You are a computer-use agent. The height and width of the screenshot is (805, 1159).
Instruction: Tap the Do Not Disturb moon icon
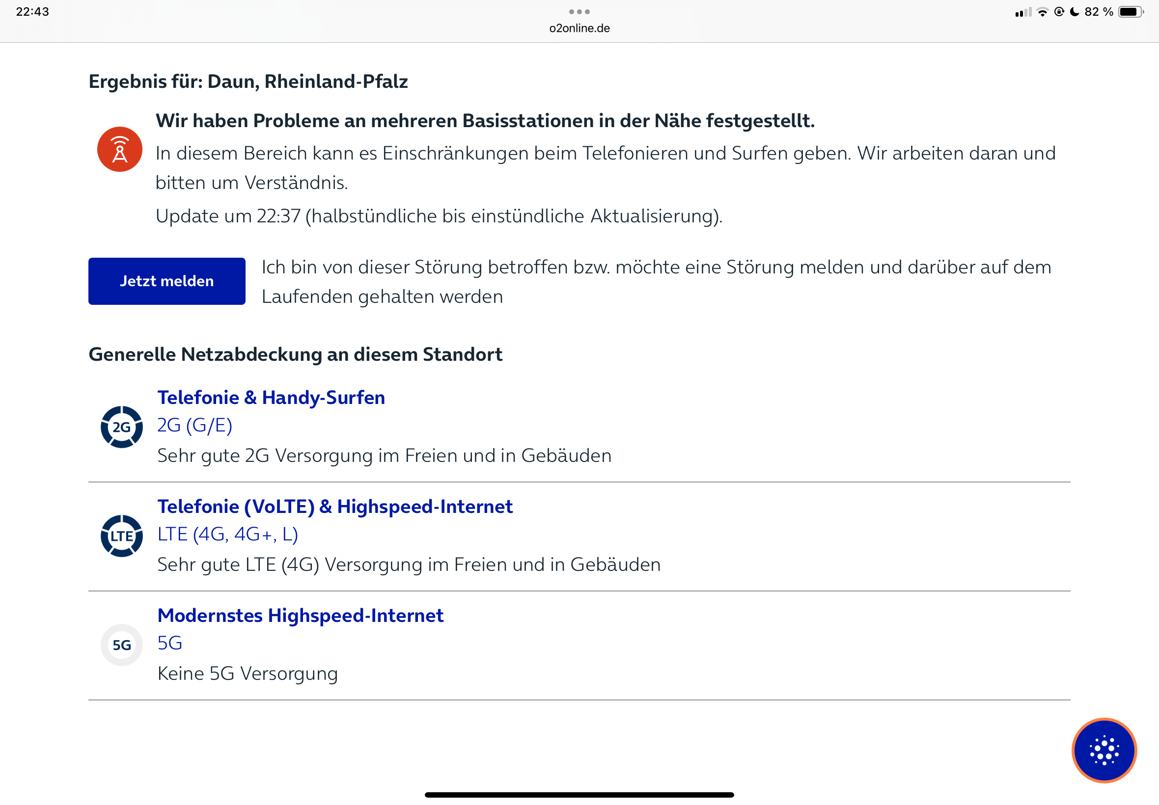coord(1074,12)
